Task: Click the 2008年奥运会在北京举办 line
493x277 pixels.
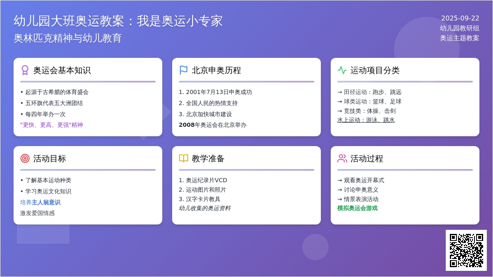Action: point(212,125)
